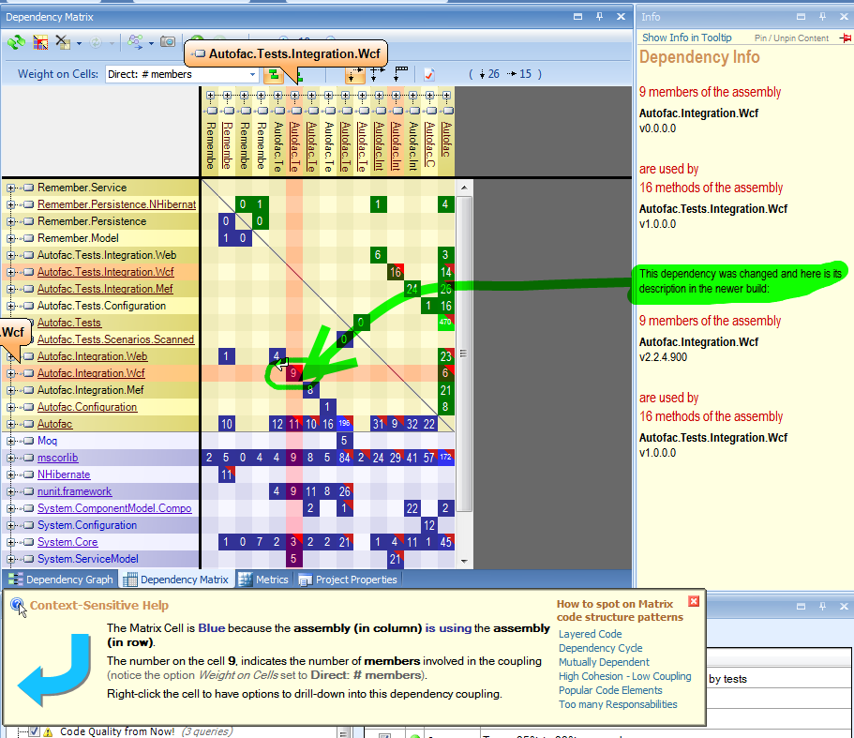The height and width of the screenshot is (738, 854).
Task: Open the Mutually Dependent help link
Action: [x=604, y=662]
